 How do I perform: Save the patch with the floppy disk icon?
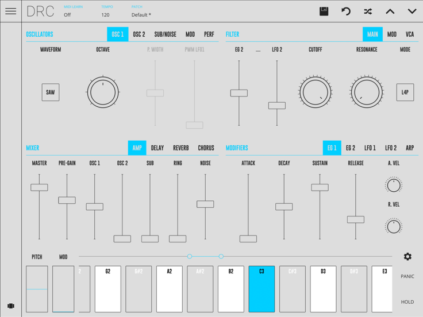tap(324, 11)
